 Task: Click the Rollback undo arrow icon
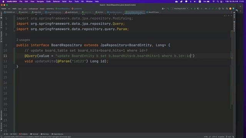[x=223, y=8]
